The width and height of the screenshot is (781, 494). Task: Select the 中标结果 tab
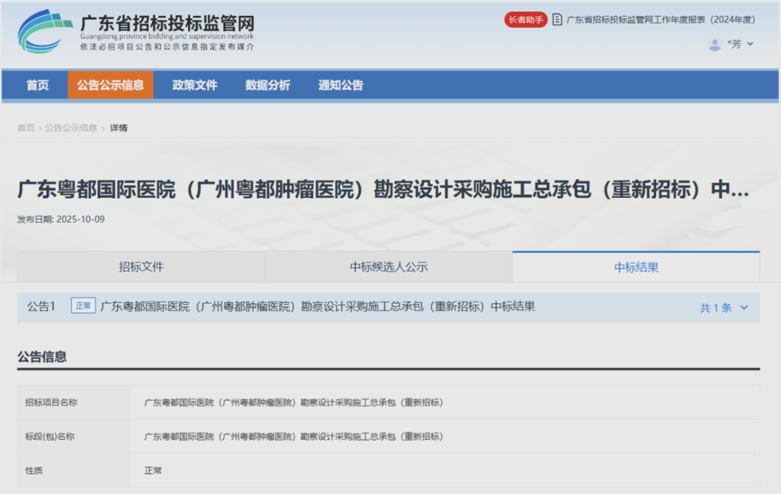coord(636,266)
